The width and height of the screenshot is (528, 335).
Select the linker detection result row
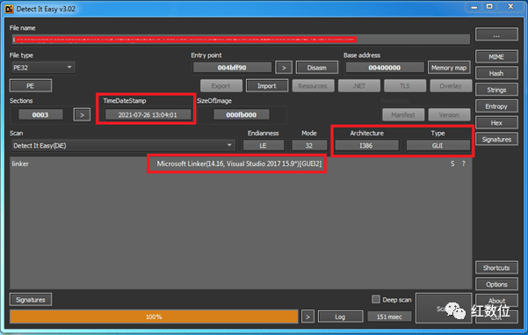241,164
